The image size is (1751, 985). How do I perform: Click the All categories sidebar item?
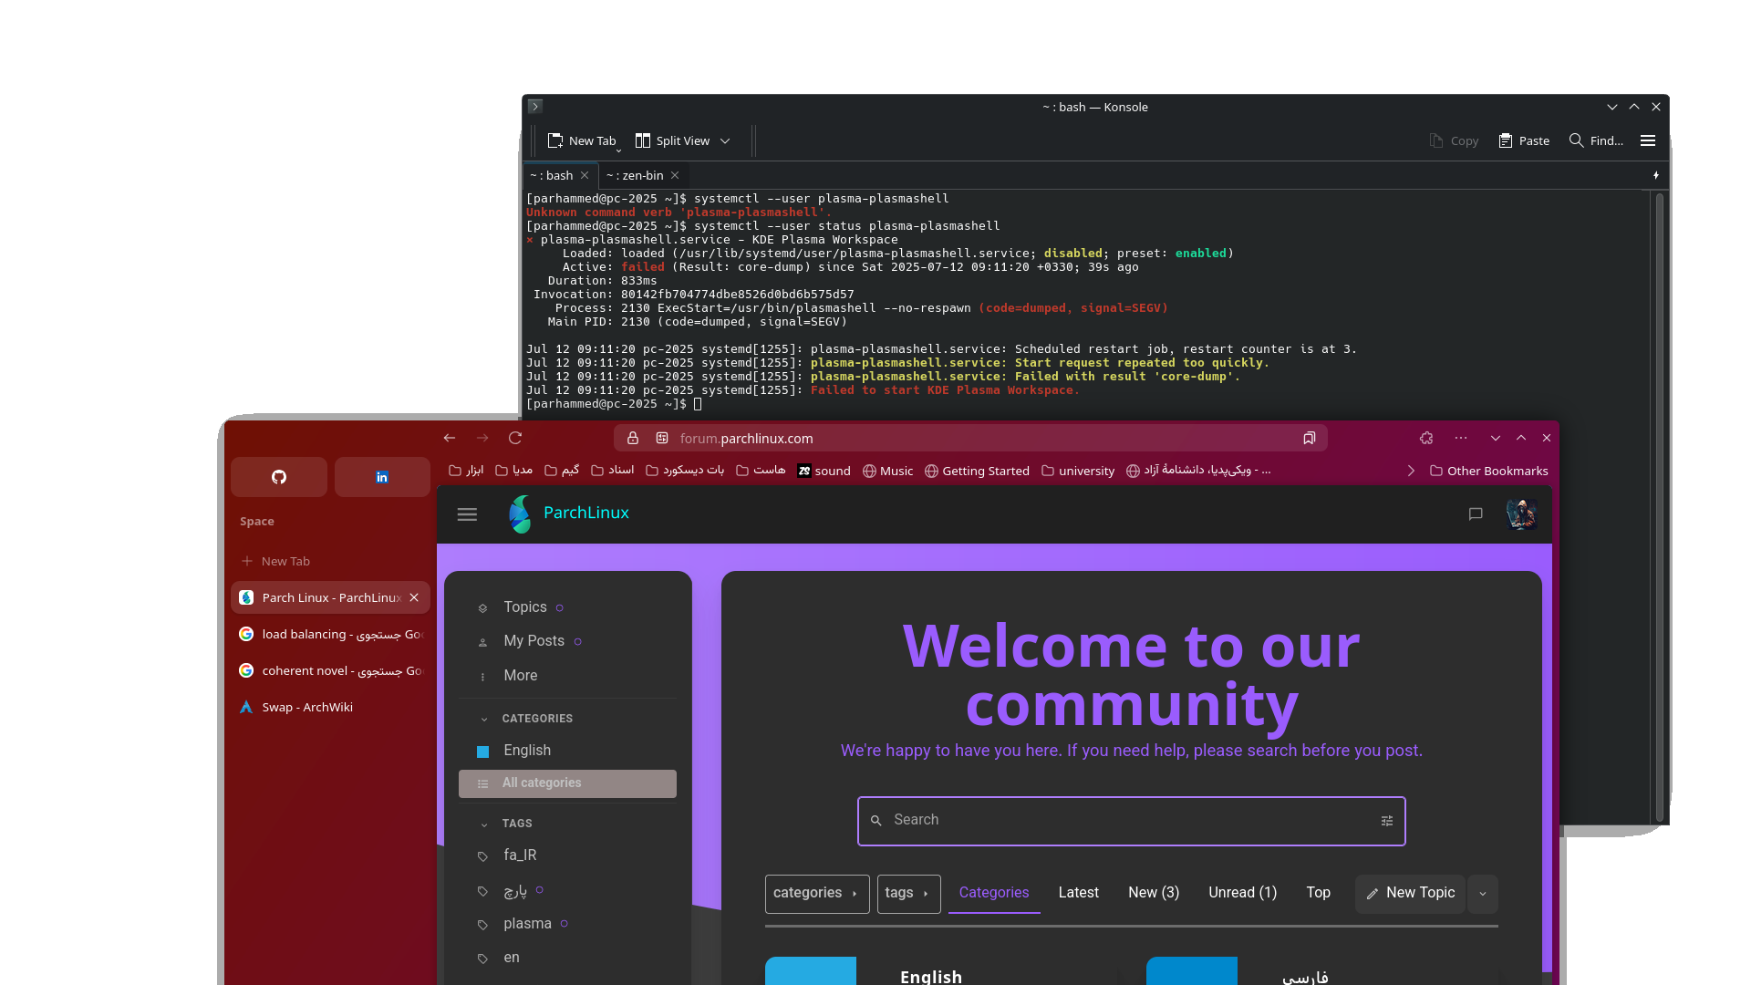(x=567, y=783)
